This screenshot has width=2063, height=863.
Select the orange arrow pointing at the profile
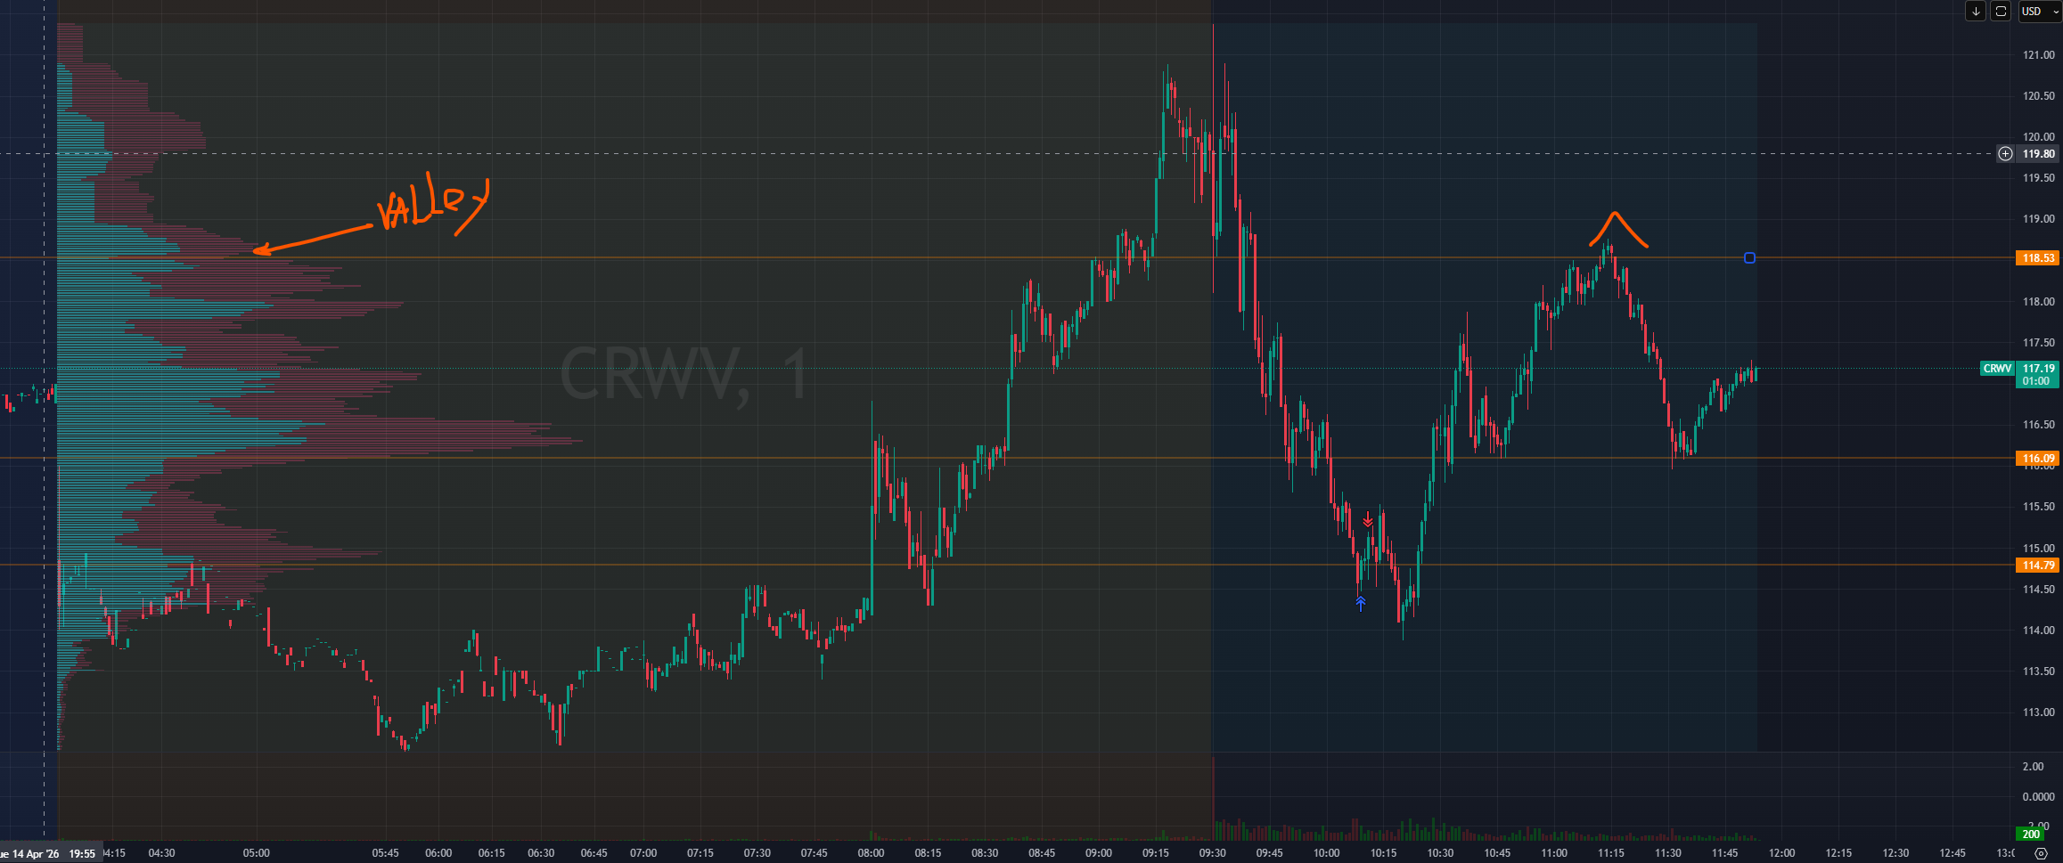pyautogui.click(x=312, y=240)
